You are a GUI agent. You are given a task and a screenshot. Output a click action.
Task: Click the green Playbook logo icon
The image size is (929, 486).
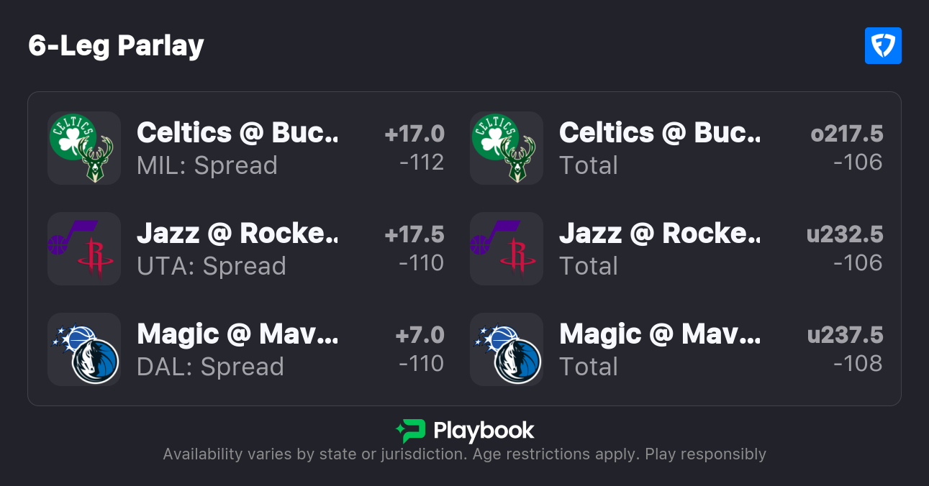click(x=410, y=431)
